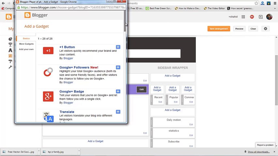Open the hp-z-family.jpg download dropdown arrow

(x=79, y=151)
